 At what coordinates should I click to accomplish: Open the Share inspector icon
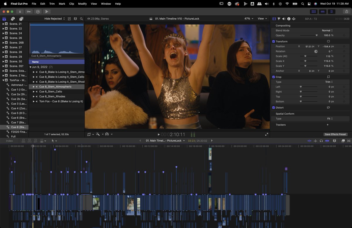(x=294, y=19)
